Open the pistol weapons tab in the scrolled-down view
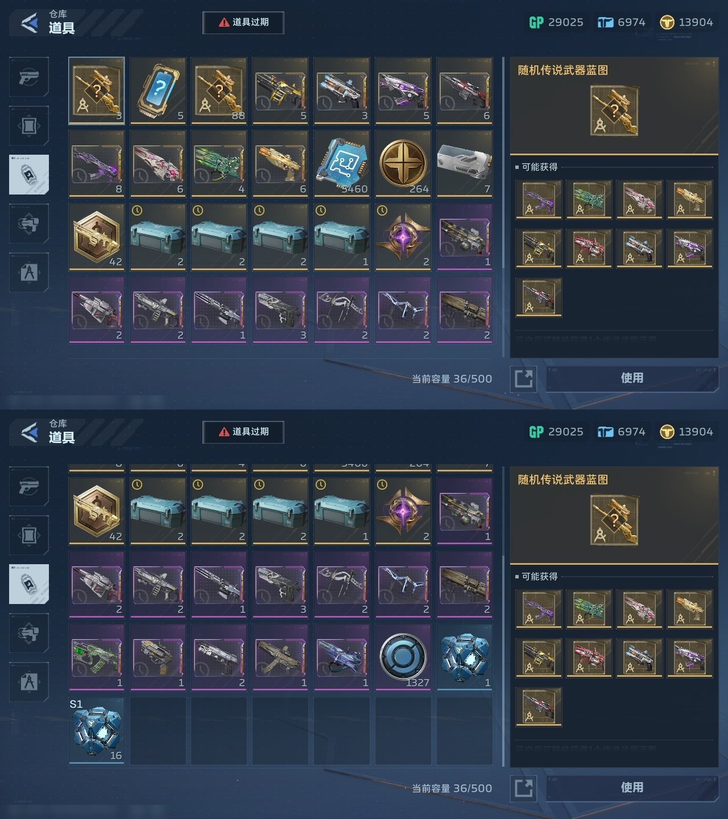The image size is (728, 819). tap(29, 486)
